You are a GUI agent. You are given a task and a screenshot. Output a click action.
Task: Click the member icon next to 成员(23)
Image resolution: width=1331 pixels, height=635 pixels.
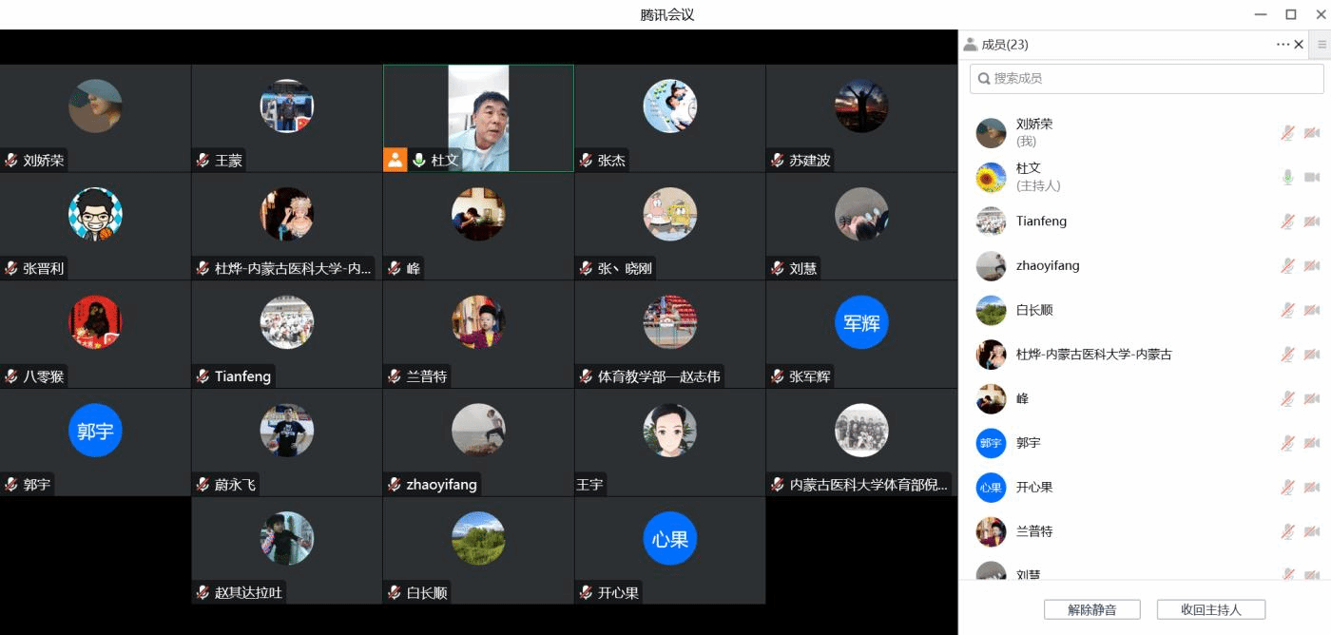pos(970,45)
